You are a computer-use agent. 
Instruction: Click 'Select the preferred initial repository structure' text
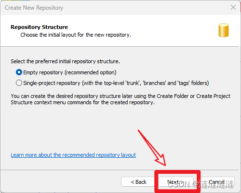pos(65,61)
